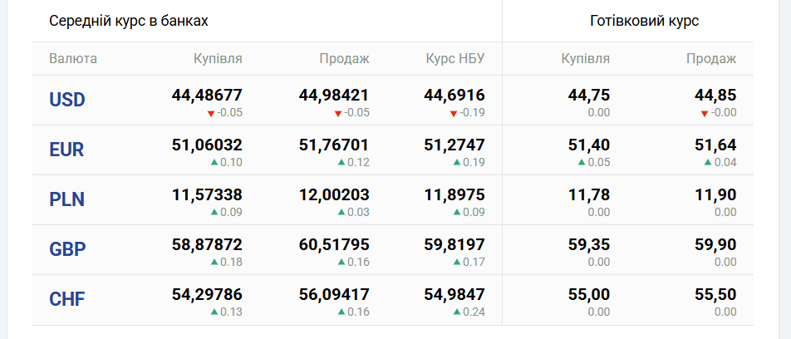Click the EUR bank sell rate 51,76701
Screen dimensions: 791x339
(x=334, y=145)
